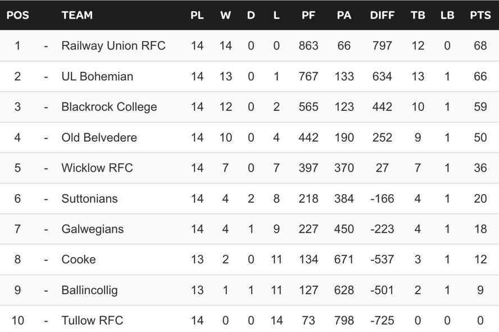
Task: Click Railway Union's 68 points value
Action: [x=480, y=46]
